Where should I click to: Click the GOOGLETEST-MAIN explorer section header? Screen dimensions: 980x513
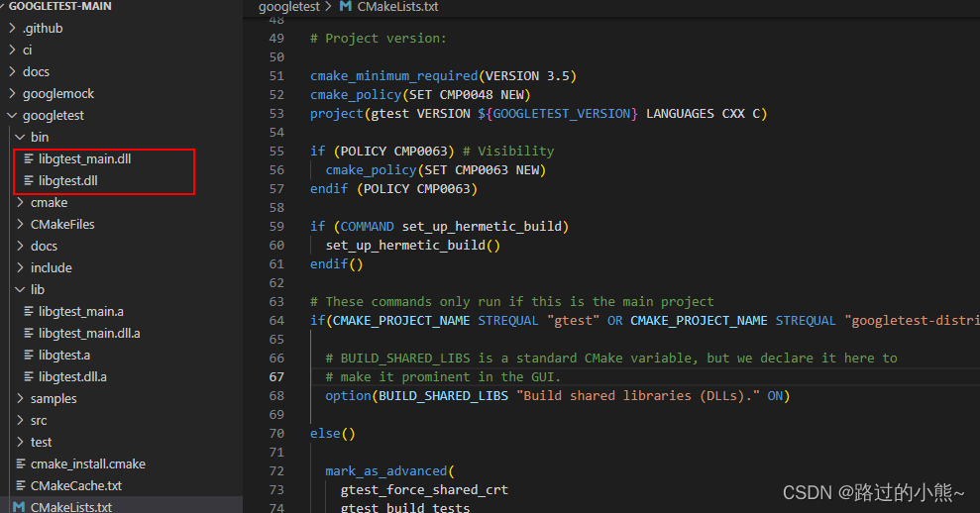(x=60, y=6)
